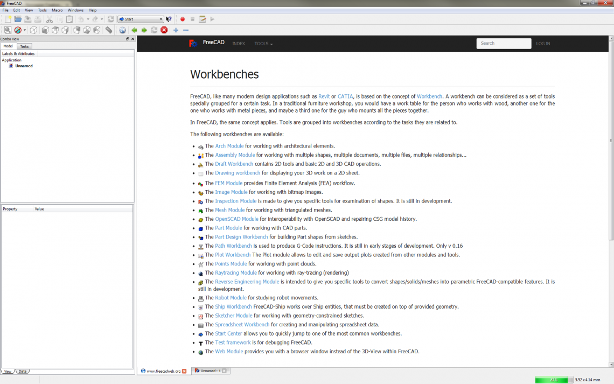614x384 pixels.
Task: Stop macro recording square icon
Action: (193, 19)
